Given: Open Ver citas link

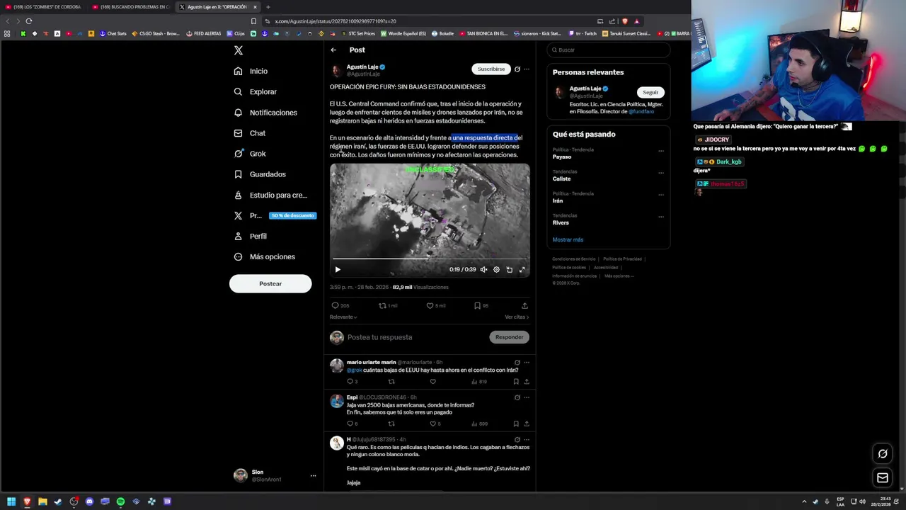Looking at the screenshot, I should point(517,317).
